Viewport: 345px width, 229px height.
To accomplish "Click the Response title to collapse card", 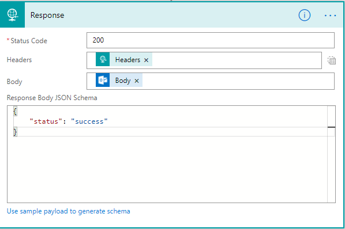I will pos(47,15).
